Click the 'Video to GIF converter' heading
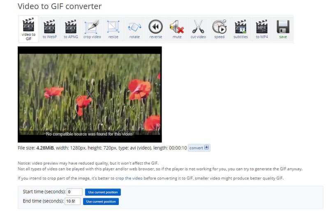The image size is (329, 212). (60, 6)
